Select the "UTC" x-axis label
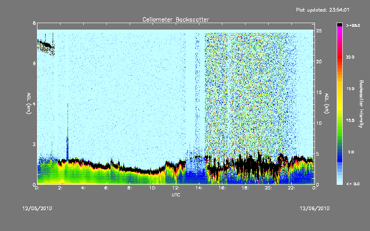370x231 pixels. click(x=176, y=195)
